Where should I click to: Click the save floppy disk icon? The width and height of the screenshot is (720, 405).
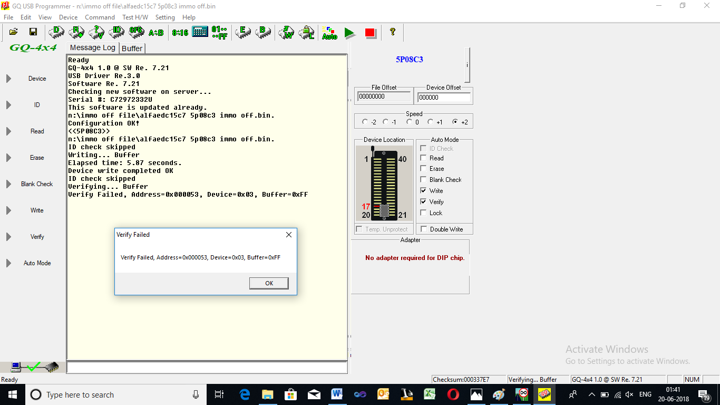33,33
